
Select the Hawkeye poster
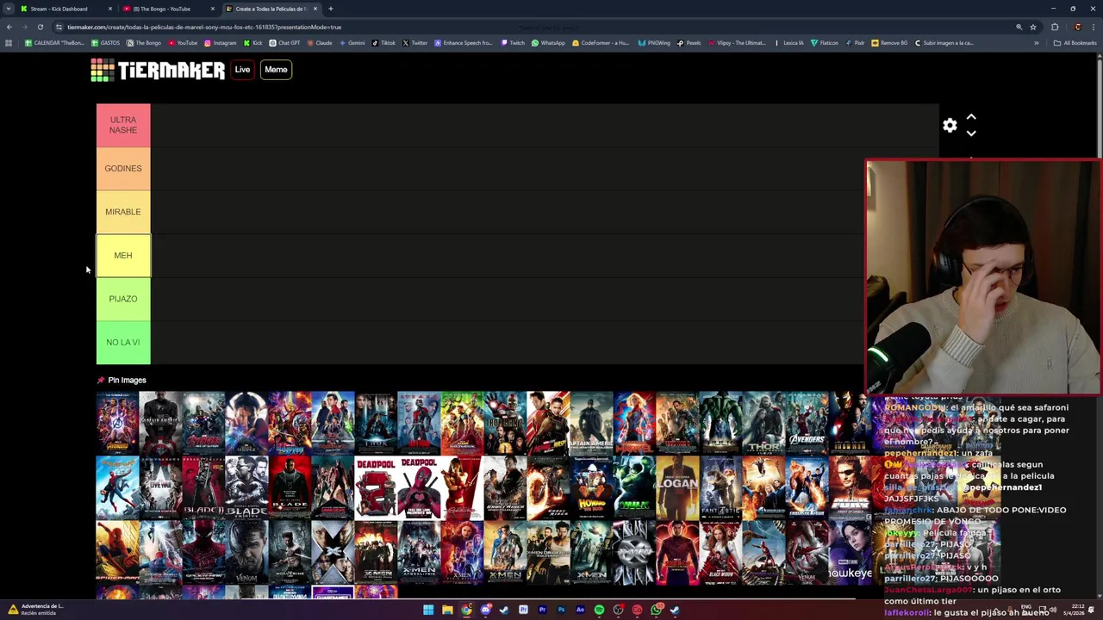pos(850,552)
